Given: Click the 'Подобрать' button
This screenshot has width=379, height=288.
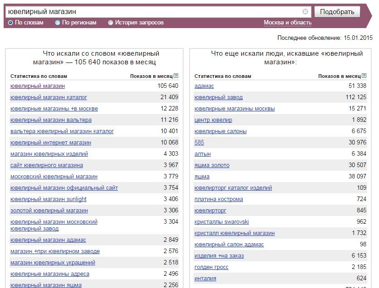Looking at the screenshot, I should (x=337, y=12).
